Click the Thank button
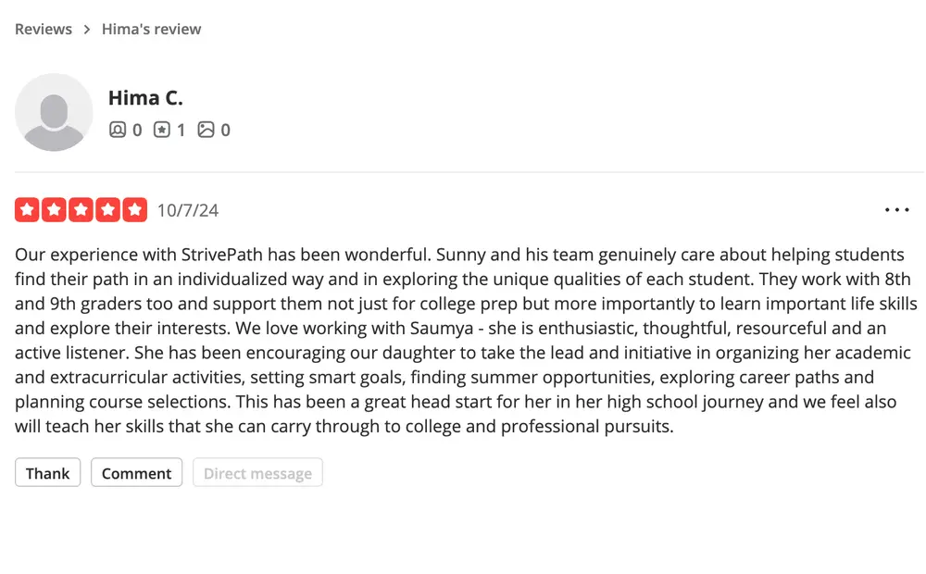The height and width of the screenshot is (574, 926). click(48, 472)
